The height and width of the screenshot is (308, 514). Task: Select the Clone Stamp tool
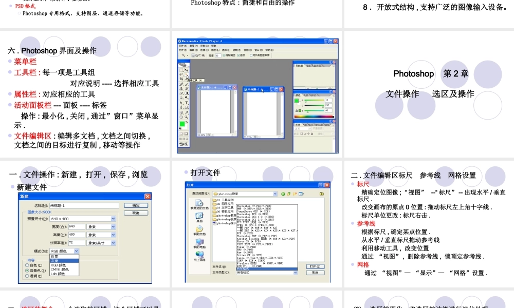pos(181,89)
